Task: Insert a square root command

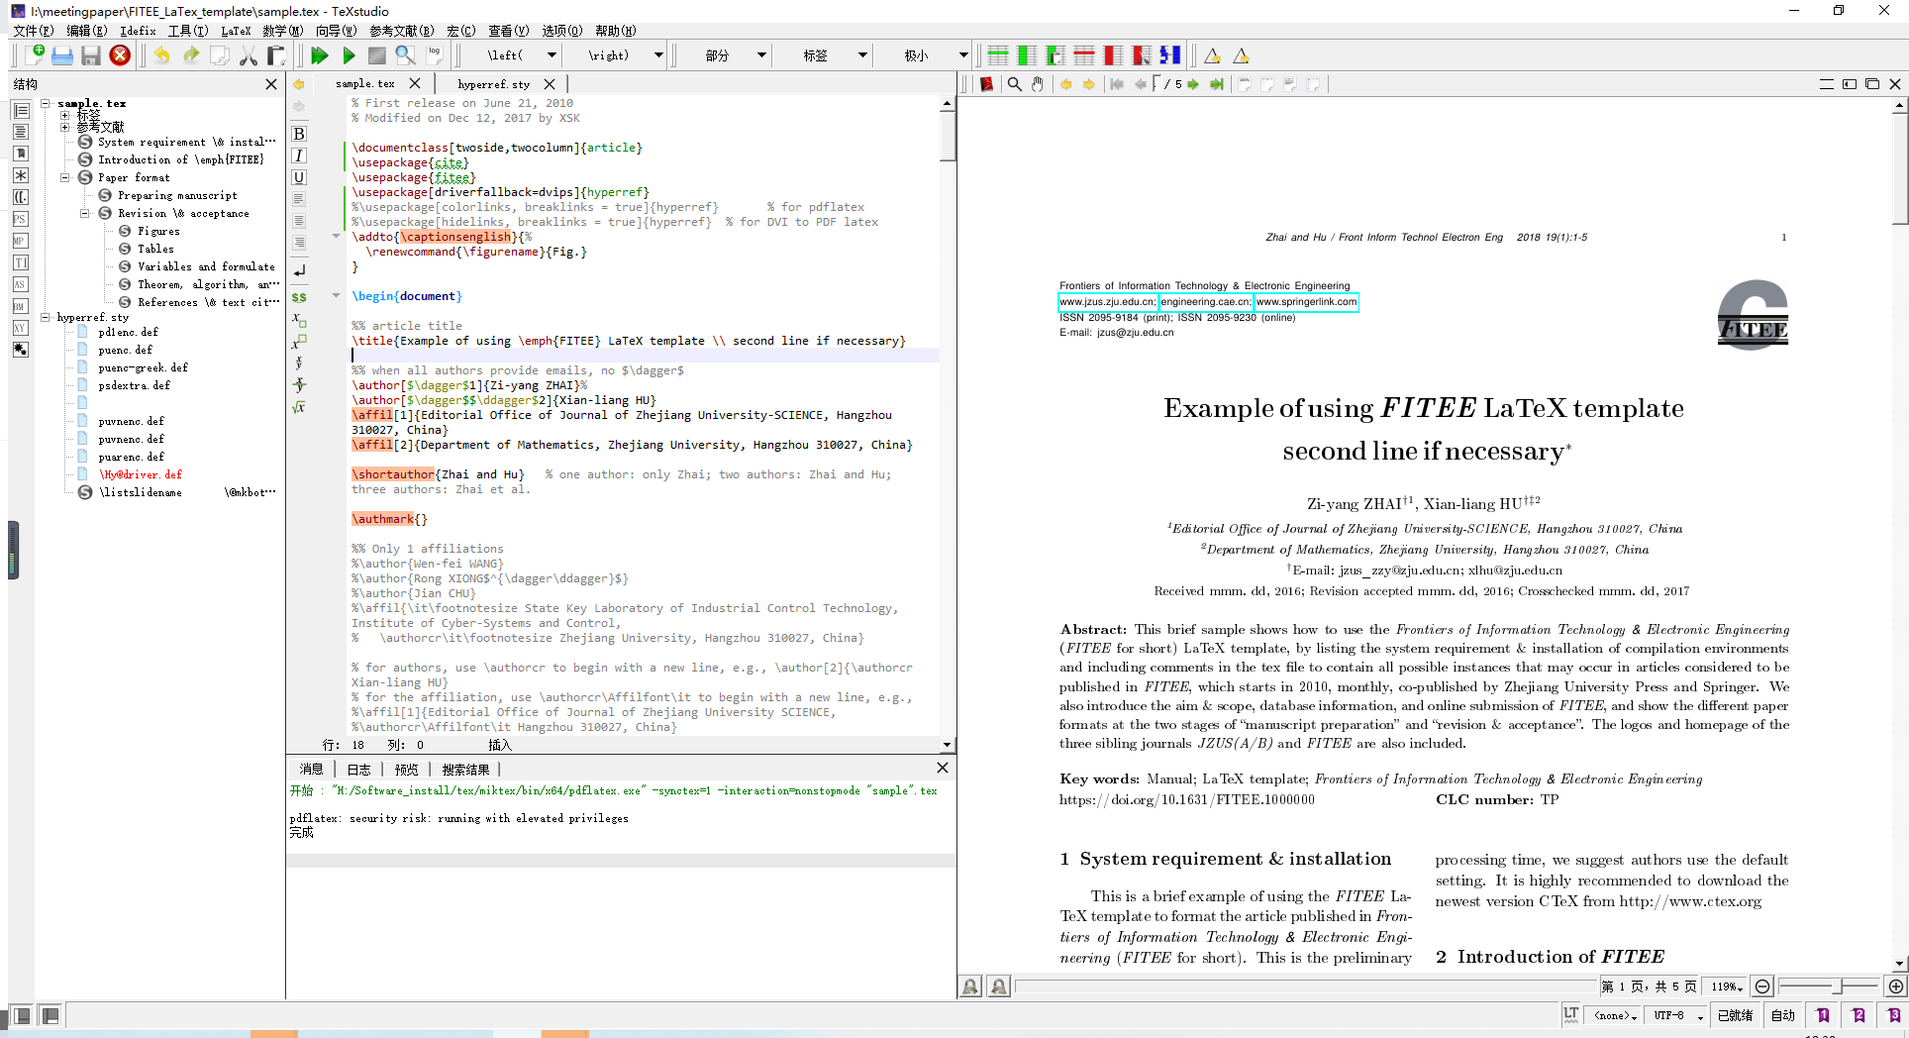Action: [x=298, y=406]
